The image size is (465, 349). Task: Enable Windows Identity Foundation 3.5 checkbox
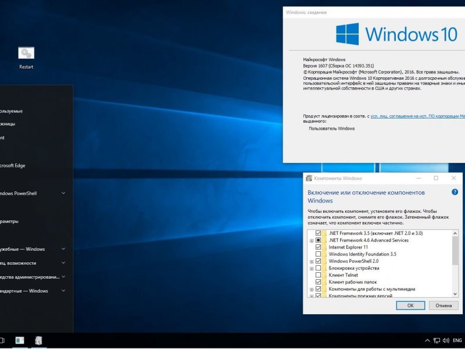pyautogui.click(x=318, y=254)
